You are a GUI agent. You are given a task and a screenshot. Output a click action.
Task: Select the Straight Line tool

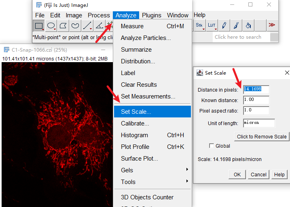pos(87,26)
